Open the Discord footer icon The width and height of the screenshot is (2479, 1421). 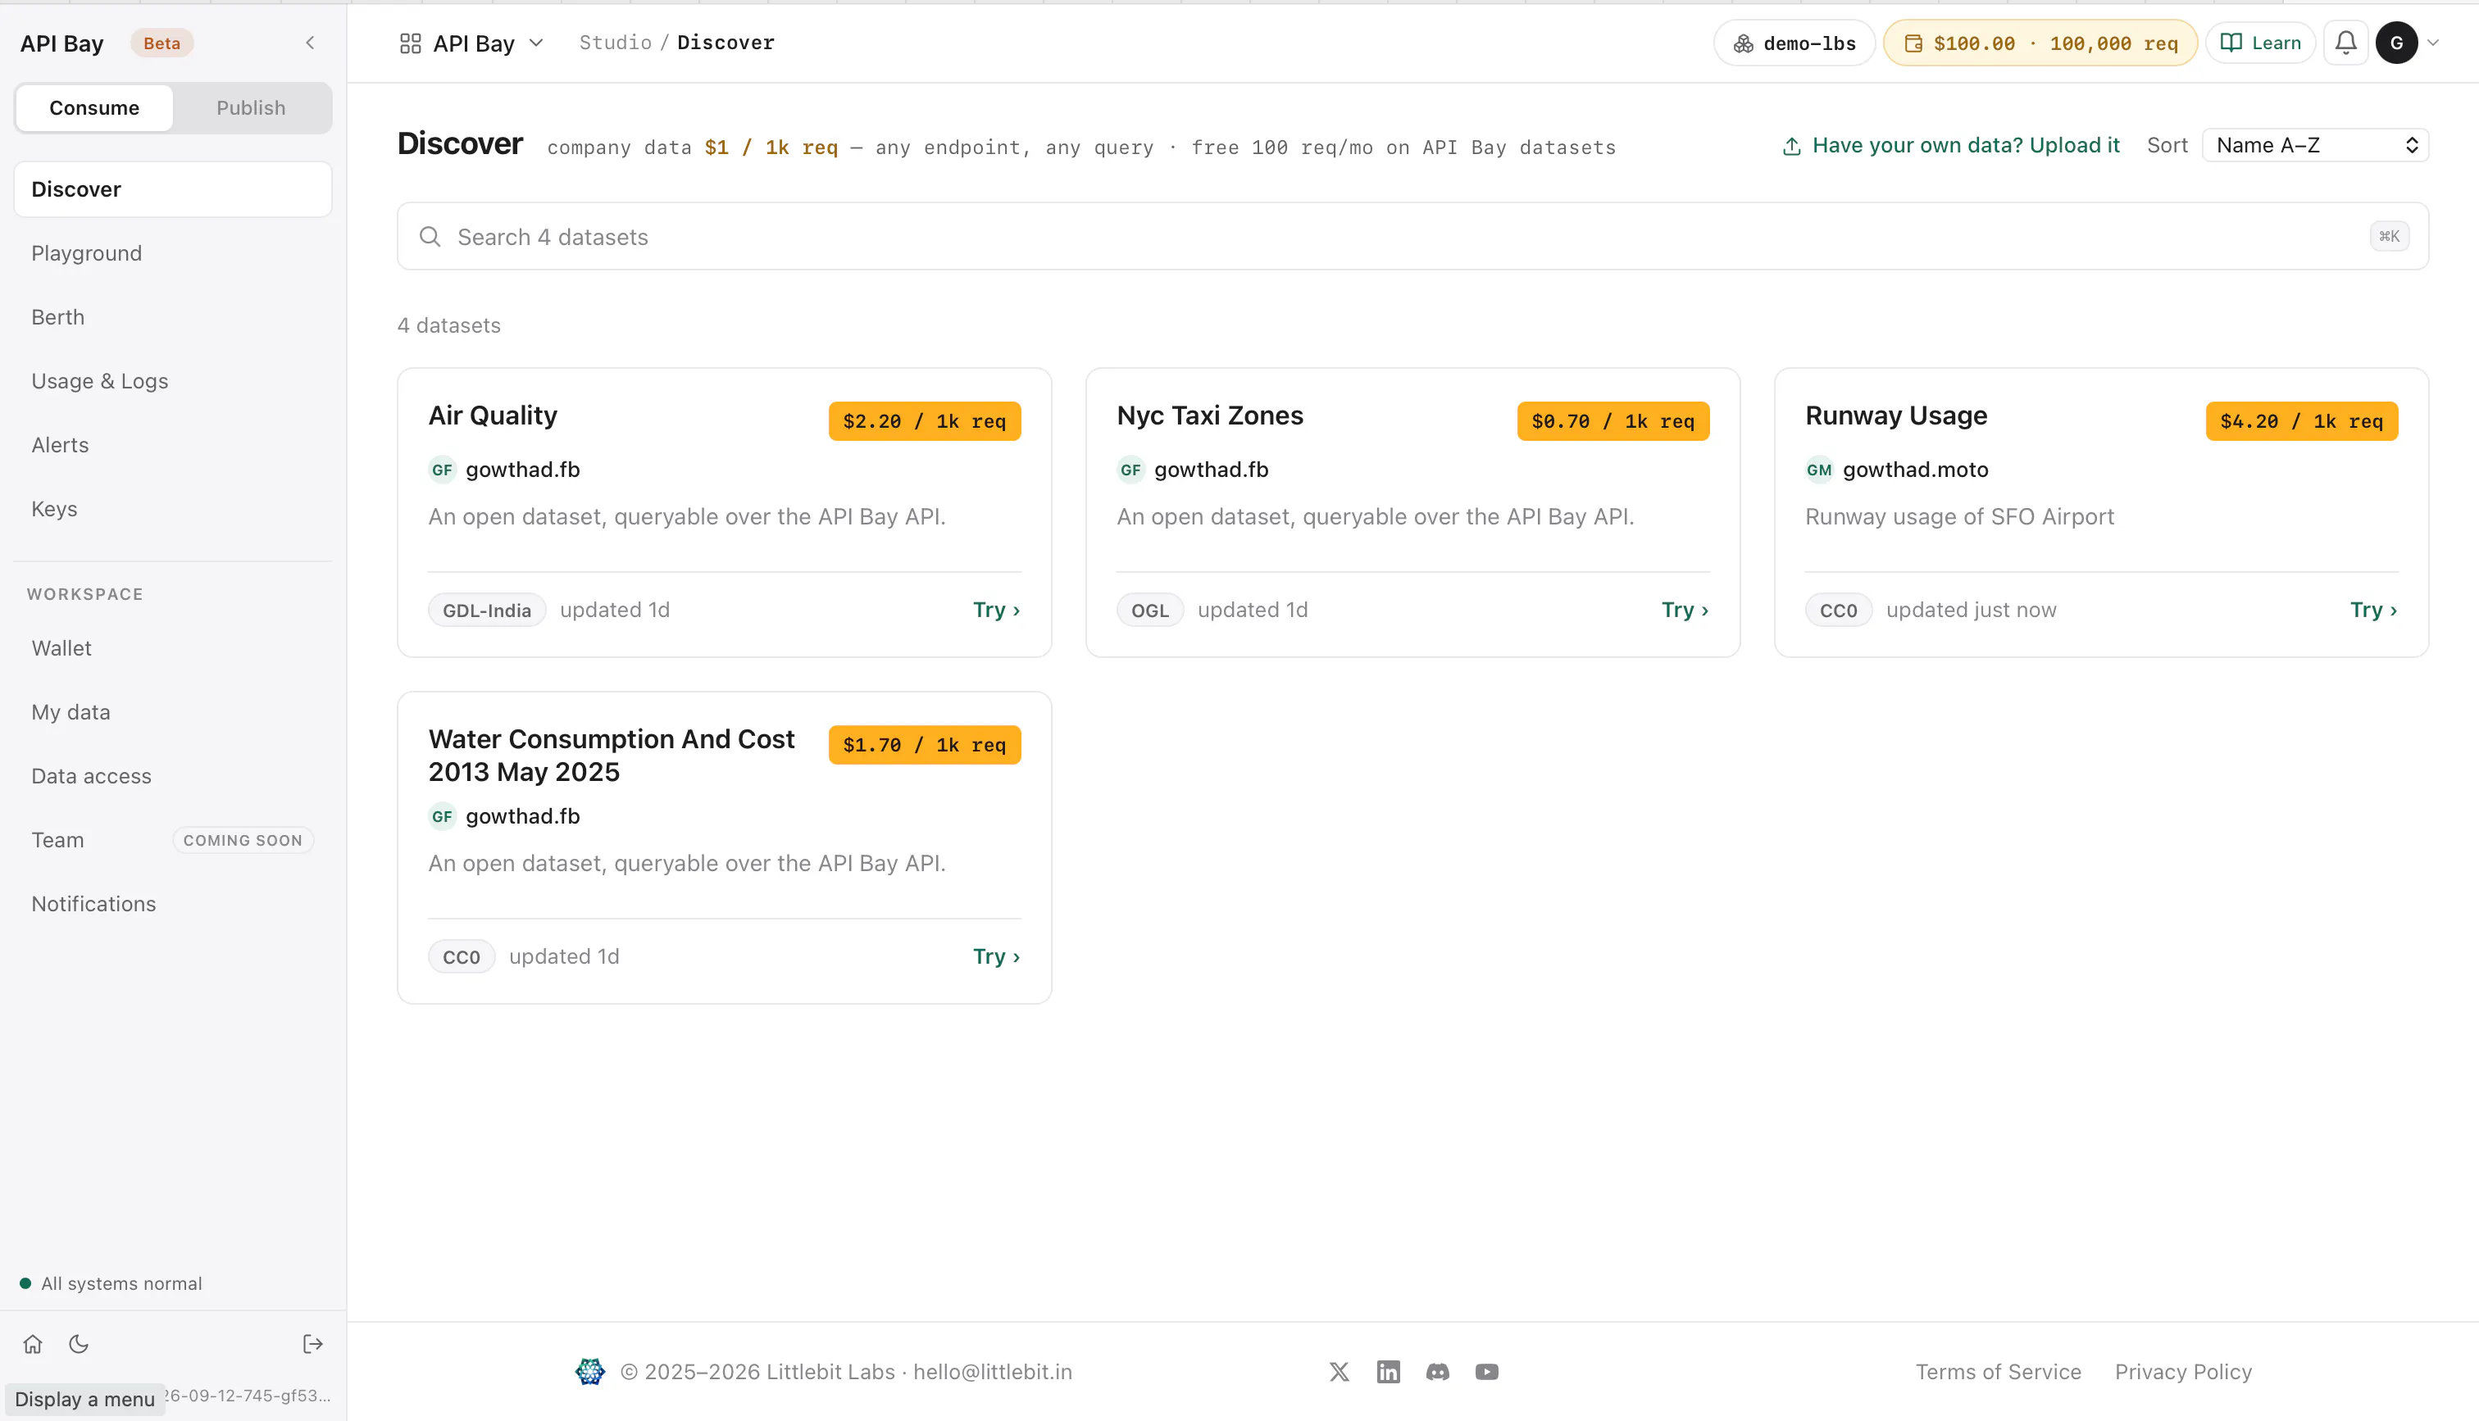1438,1371
